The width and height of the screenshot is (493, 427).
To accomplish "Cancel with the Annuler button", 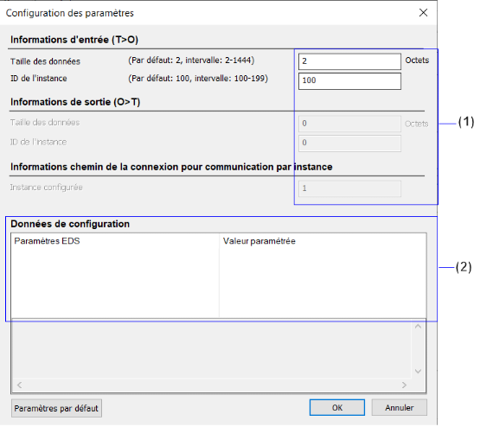I will coord(400,407).
